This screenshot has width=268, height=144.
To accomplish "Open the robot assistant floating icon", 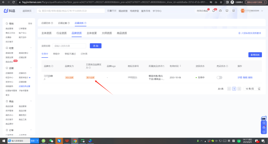I will click(x=264, y=118).
